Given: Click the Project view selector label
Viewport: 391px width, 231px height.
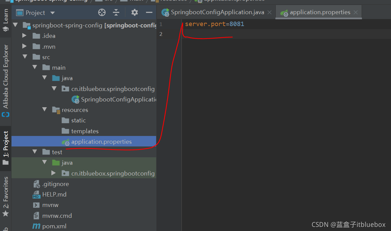Looking at the screenshot, I should click(35, 13).
